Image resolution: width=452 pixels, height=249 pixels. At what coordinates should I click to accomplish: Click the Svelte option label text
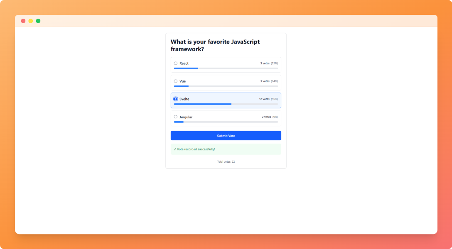(184, 99)
